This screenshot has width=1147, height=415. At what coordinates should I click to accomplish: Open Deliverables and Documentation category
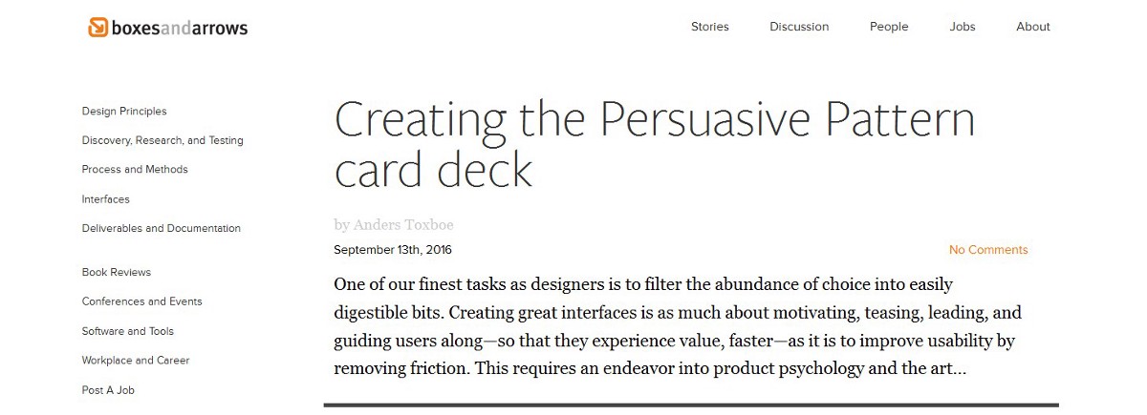(x=162, y=229)
